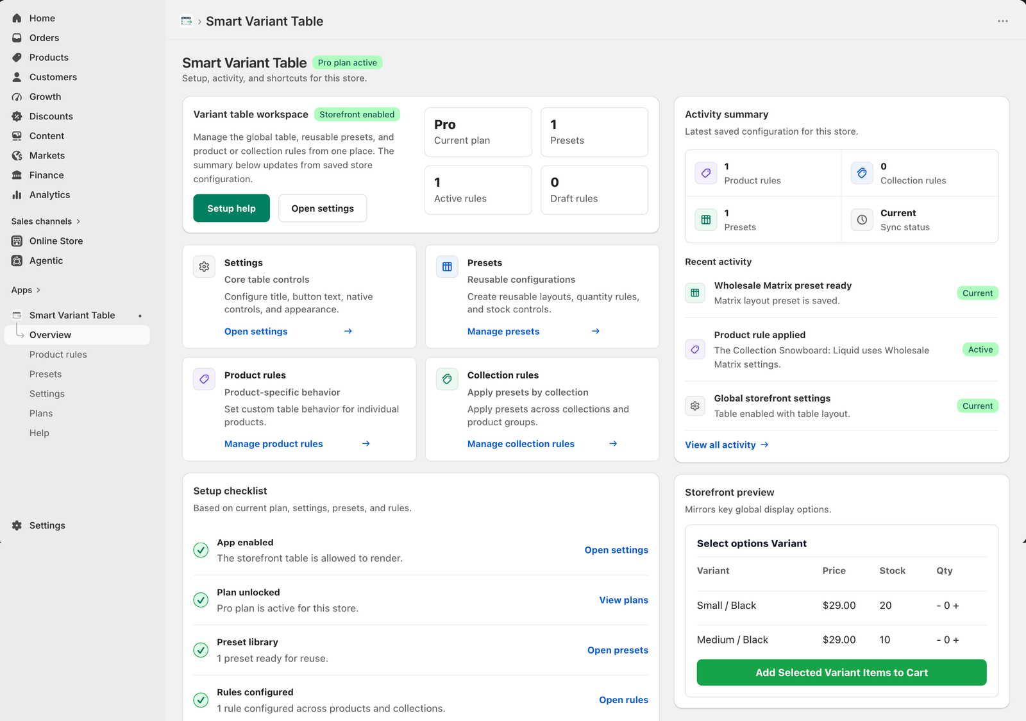Click the Collection rules icon in Activity summary
Screen dimensions: 1026x721
point(862,173)
